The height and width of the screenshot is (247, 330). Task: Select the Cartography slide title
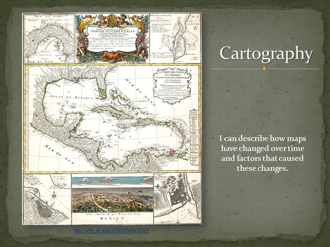tap(266, 54)
